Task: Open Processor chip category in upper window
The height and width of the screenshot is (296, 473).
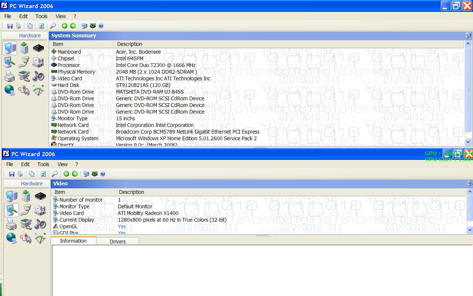Action: pyautogui.click(x=38, y=48)
